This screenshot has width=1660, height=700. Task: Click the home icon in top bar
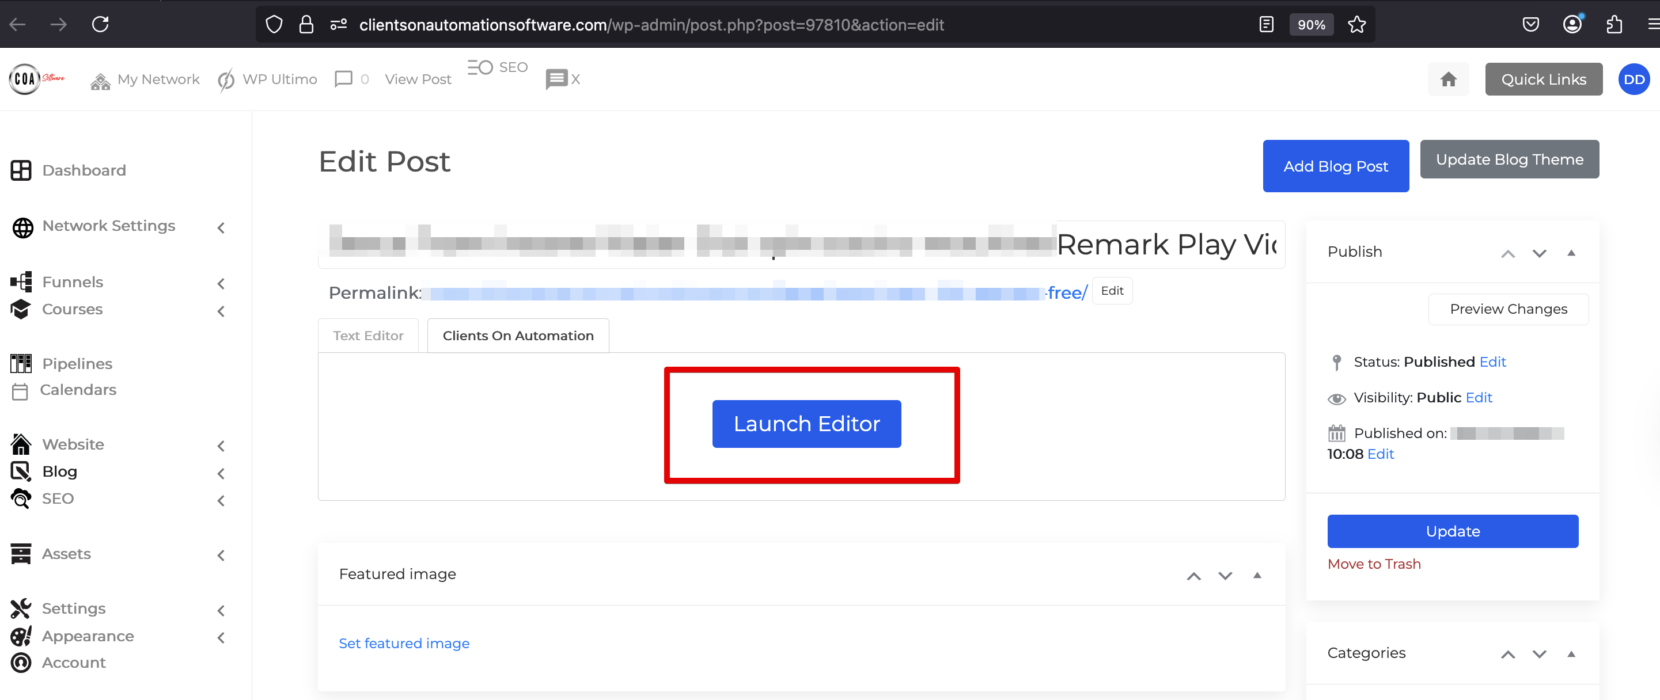[1448, 79]
